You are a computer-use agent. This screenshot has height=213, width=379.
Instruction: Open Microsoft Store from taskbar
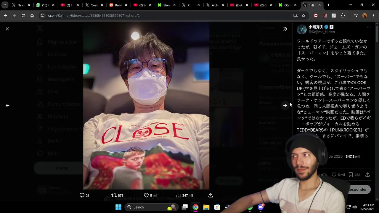(x=217, y=207)
